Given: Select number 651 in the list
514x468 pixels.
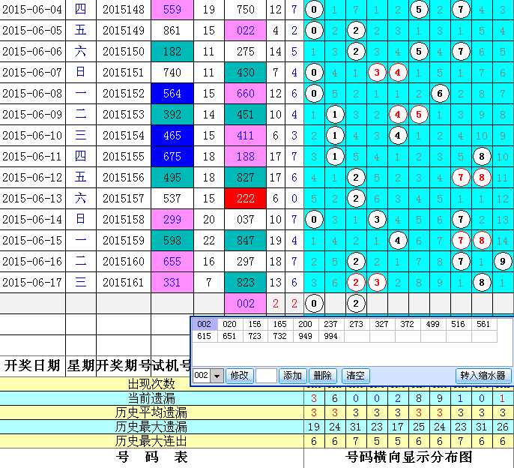Looking at the screenshot, I should (230, 336).
